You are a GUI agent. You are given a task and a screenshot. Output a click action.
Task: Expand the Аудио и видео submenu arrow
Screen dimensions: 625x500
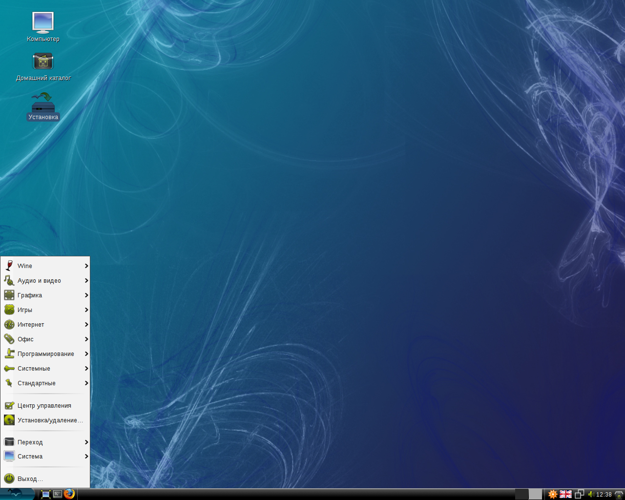pyautogui.click(x=86, y=280)
